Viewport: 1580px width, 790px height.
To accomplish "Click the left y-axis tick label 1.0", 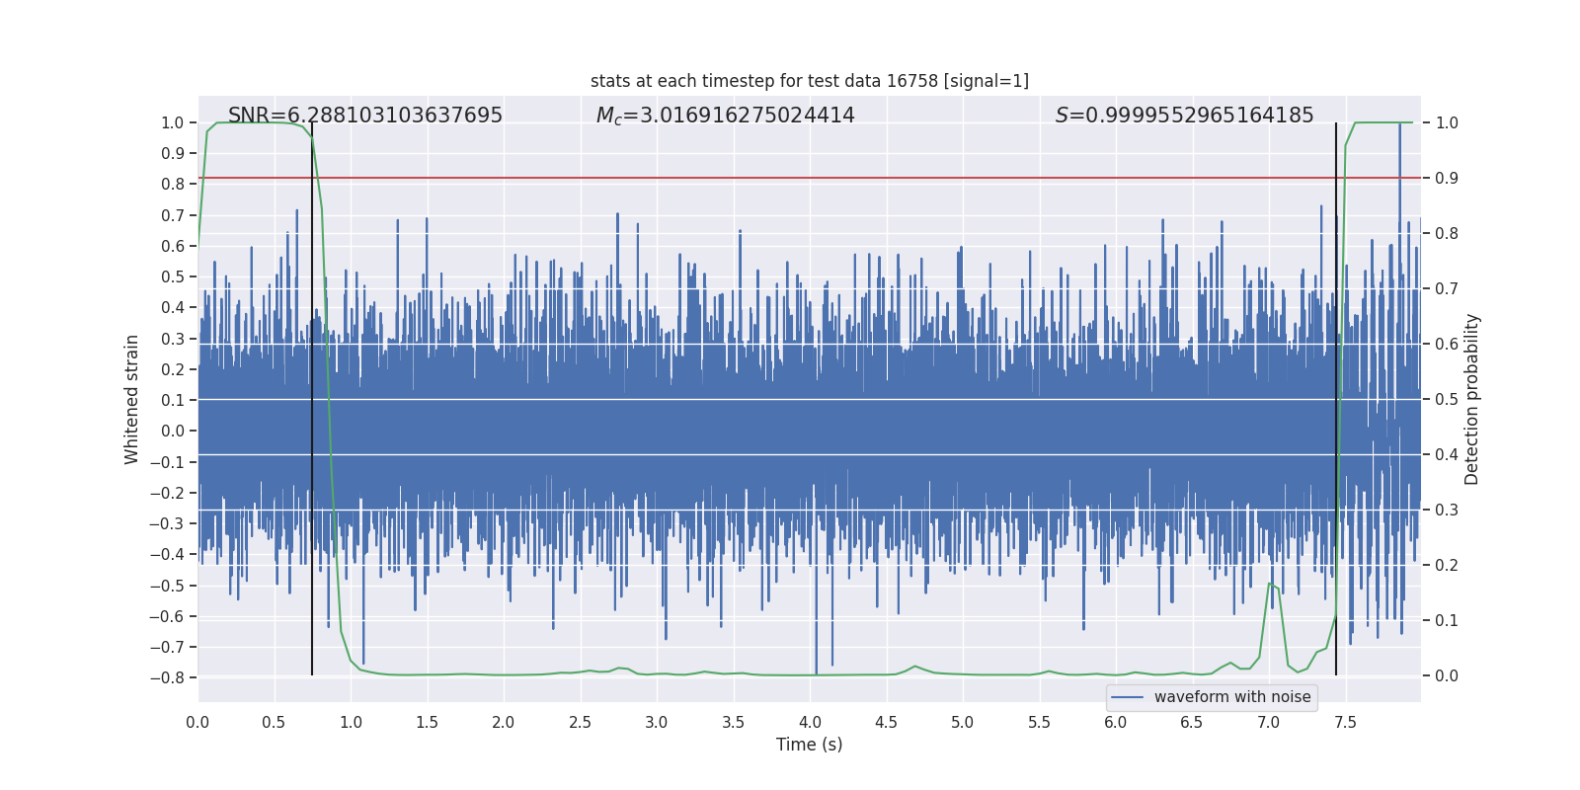I will point(173,122).
